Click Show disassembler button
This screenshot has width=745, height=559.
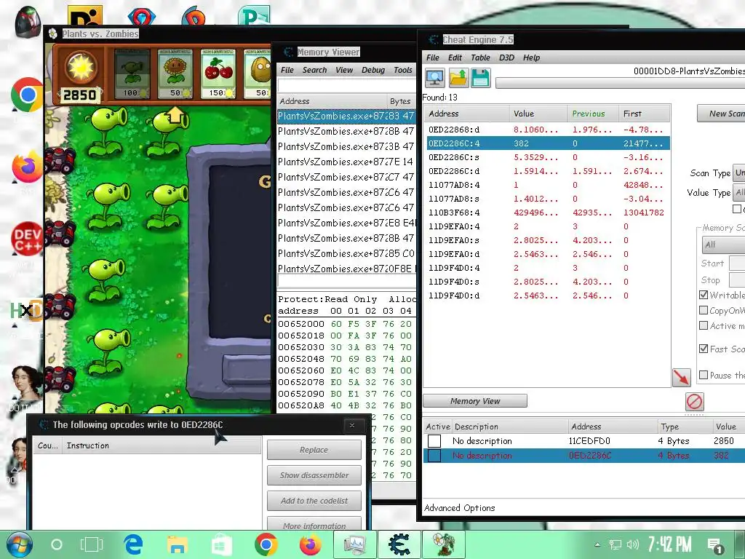pyautogui.click(x=314, y=475)
